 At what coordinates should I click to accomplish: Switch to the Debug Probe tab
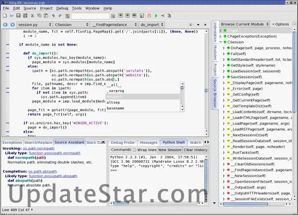122,143
